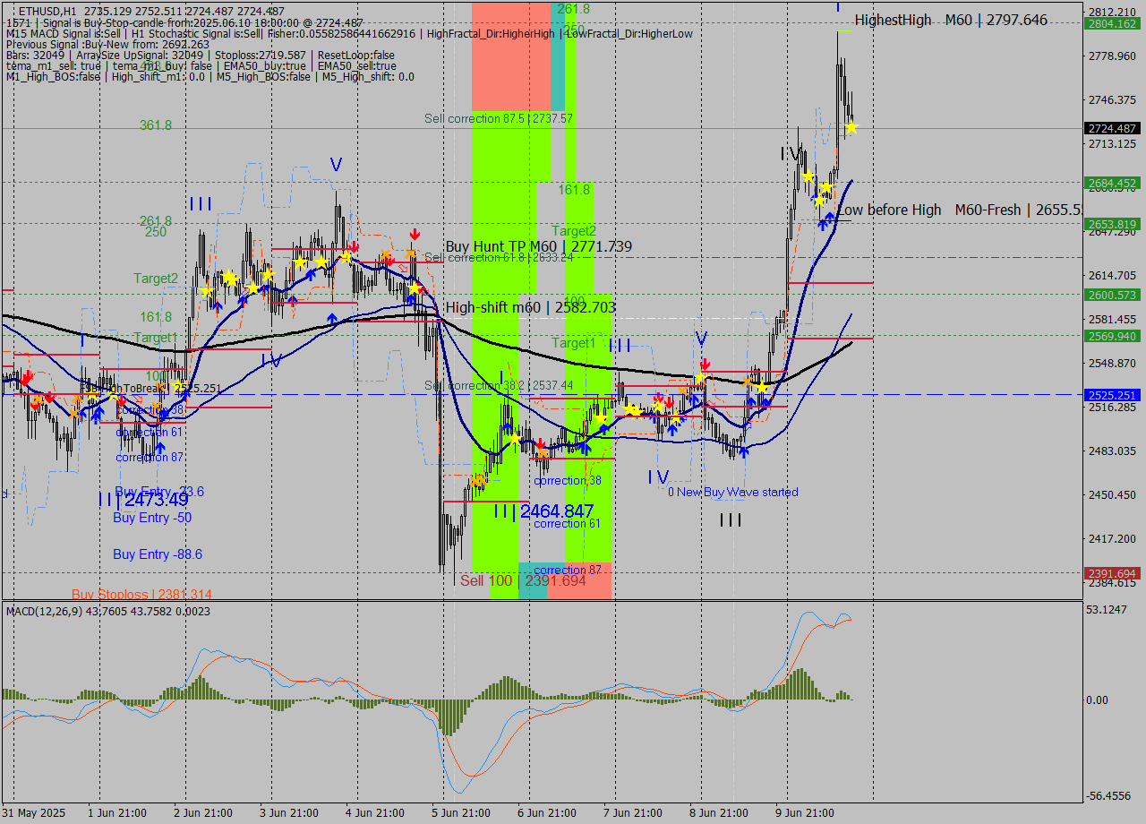This screenshot has width=1146, height=824.
Task: Select the yellow star signal above the highest candle
Action: pos(851,128)
